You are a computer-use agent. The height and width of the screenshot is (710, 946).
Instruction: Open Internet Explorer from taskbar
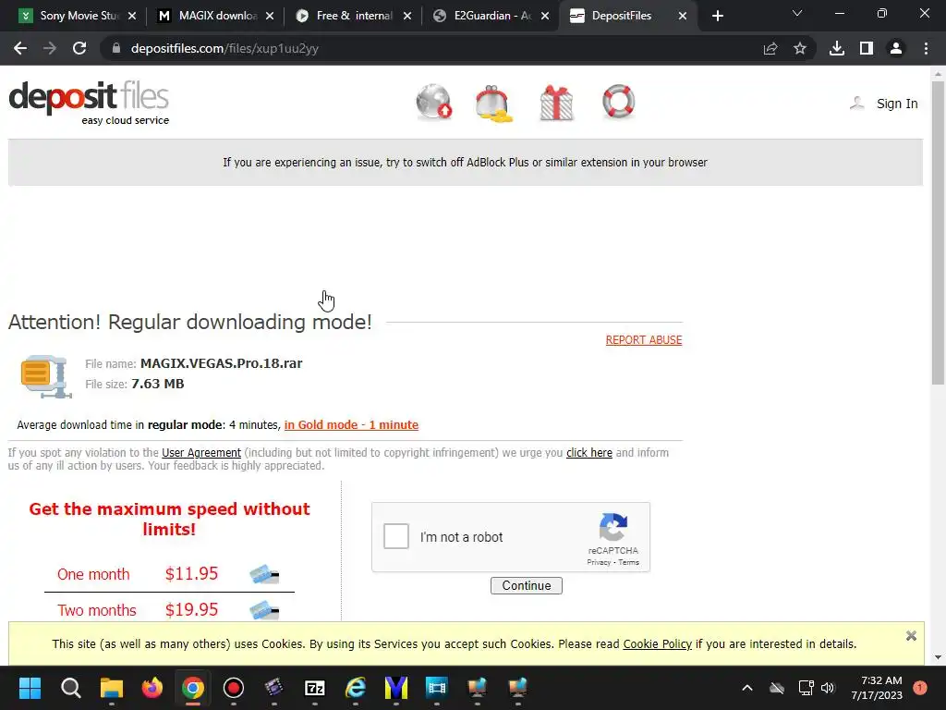[356, 688]
